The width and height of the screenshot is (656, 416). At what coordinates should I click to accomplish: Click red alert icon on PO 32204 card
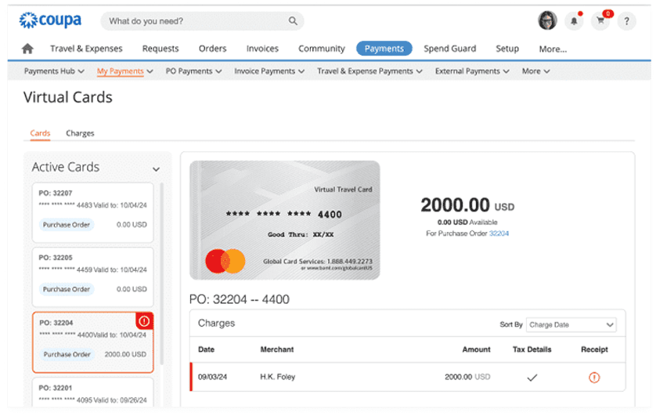click(144, 321)
